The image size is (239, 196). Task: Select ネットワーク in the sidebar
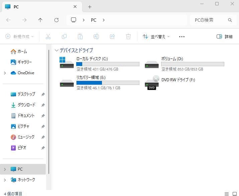23,180
